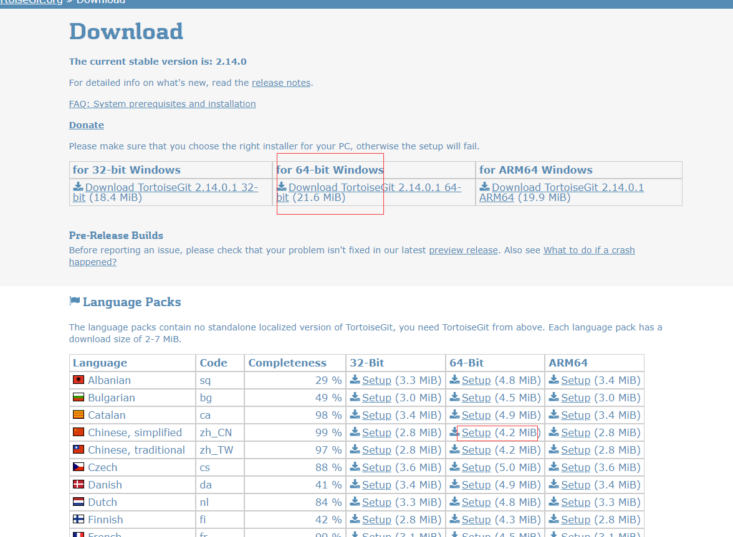Click the 'Language Packs' heading text
Image resolution: width=733 pixels, height=537 pixels.
pyautogui.click(x=132, y=302)
